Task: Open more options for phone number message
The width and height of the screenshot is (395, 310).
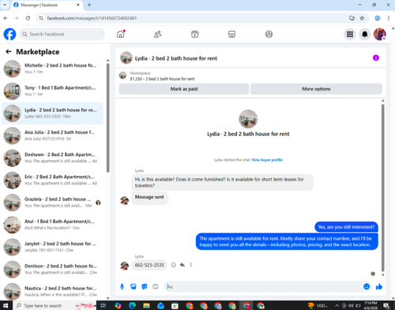Action: tap(191, 265)
